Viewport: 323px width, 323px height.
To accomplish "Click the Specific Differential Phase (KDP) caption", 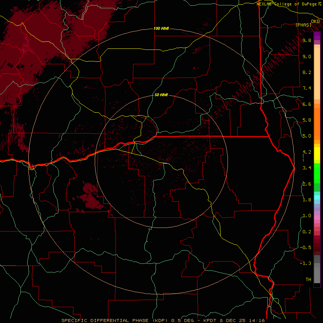I will (x=115, y=320).
